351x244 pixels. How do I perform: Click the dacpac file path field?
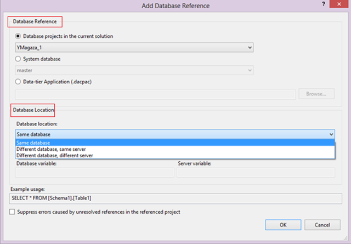(155, 94)
